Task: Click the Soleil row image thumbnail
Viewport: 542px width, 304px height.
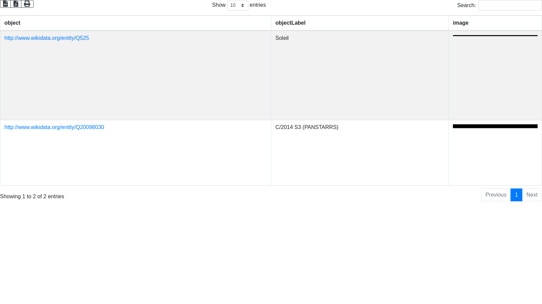Action: click(x=495, y=35)
